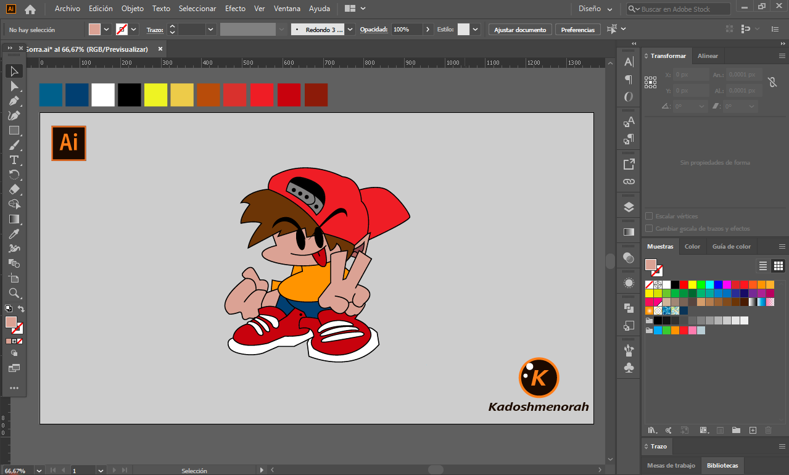
Task: Expand the Redondo 3 brush profile dropdown
Action: click(x=350, y=30)
